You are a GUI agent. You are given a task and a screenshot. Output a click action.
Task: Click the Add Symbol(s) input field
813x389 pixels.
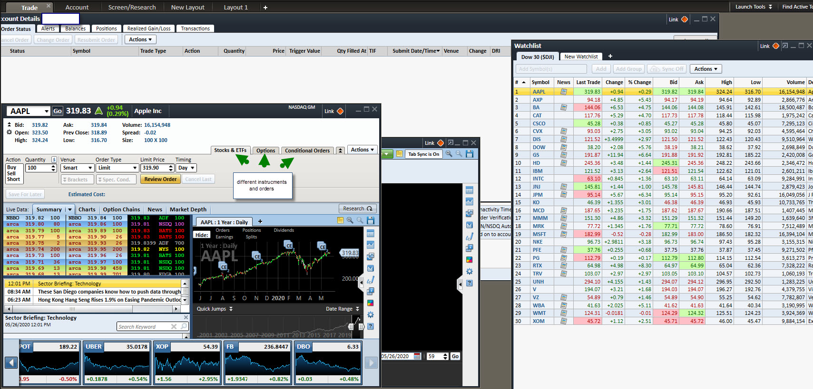[x=552, y=69]
